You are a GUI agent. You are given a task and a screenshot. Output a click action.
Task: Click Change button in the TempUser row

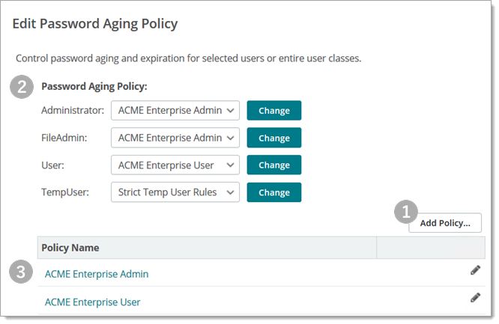[273, 192]
